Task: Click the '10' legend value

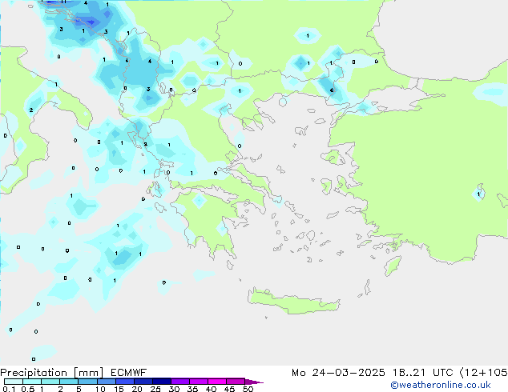Action: click(100, 389)
